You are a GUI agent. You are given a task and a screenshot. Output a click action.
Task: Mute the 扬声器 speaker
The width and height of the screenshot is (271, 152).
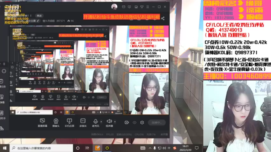[x=109, y=123]
